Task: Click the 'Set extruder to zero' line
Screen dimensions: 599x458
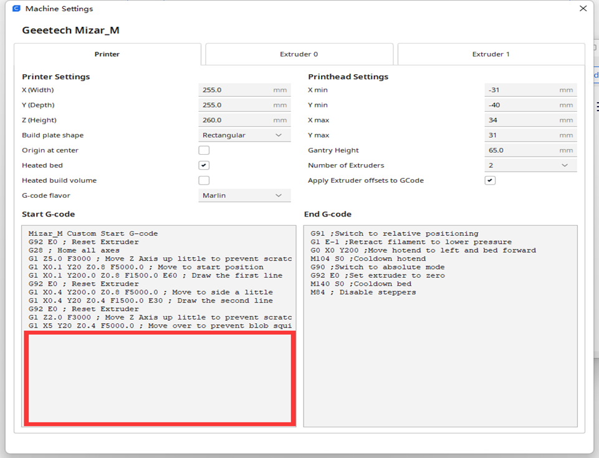Action: pos(378,276)
